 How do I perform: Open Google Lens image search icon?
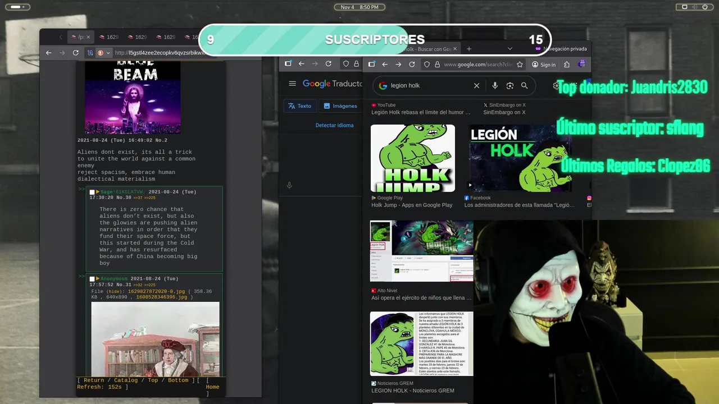click(510, 86)
